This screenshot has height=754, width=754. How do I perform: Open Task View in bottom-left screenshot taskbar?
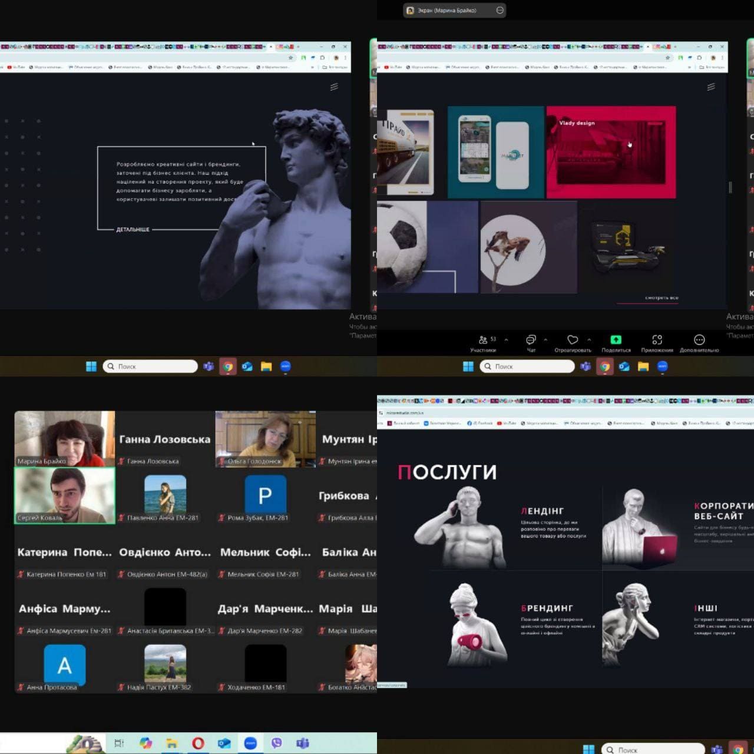119,743
